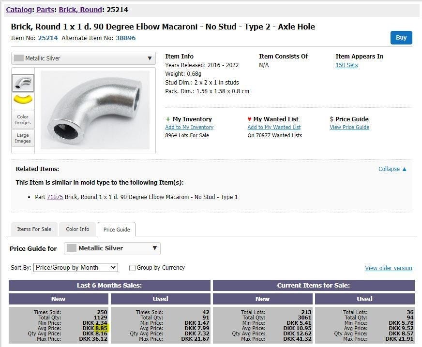The height and width of the screenshot is (347, 422).
Task: Open the Color Images button
Action: (x=23, y=119)
